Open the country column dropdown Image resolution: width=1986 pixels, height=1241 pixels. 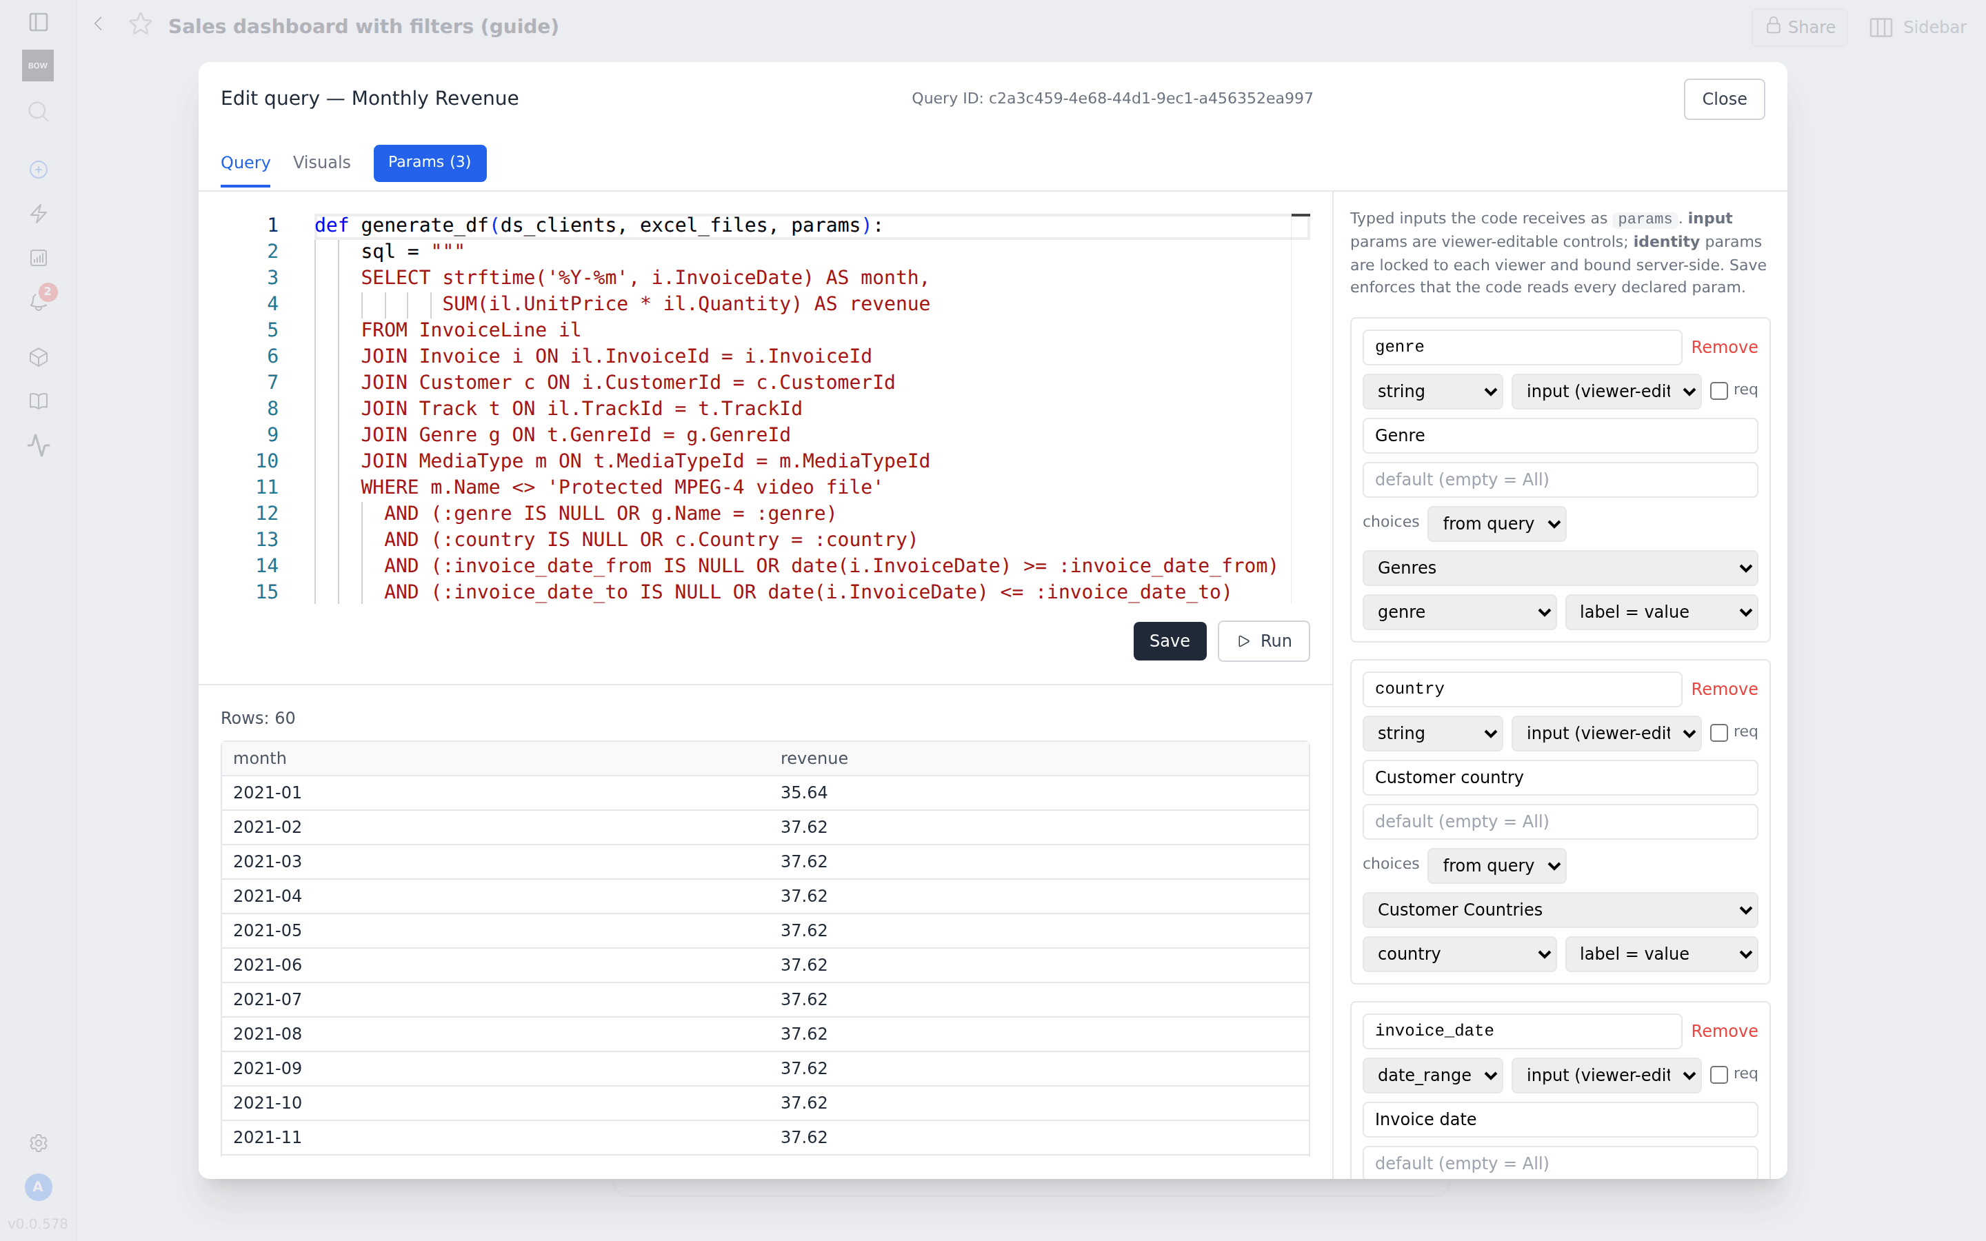[1459, 954]
